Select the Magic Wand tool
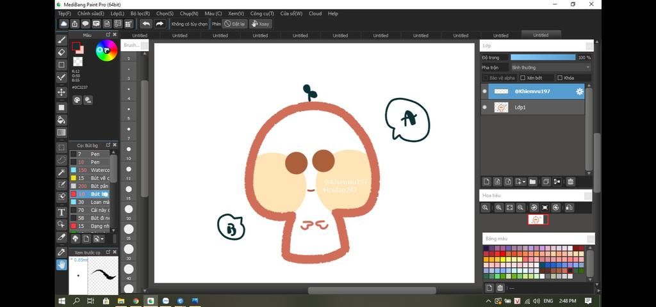Image resolution: width=656 pixels, height=307 pixels. (61, 172)
